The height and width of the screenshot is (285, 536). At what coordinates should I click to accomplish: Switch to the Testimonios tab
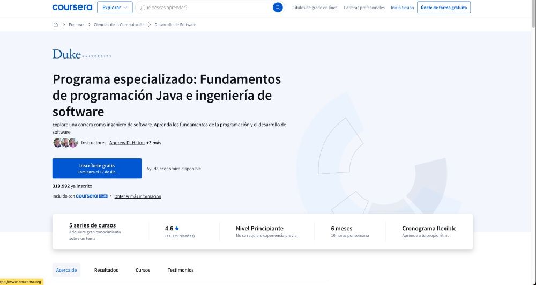pos(181,270)
